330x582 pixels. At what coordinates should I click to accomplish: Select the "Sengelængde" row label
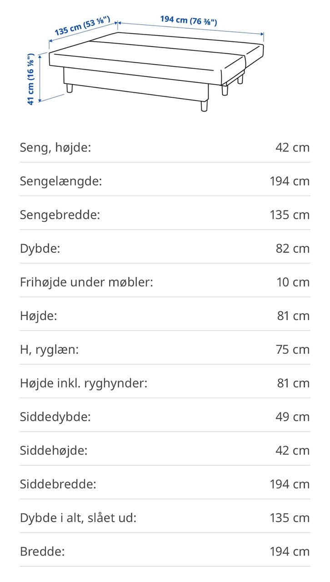pos(61,181)
